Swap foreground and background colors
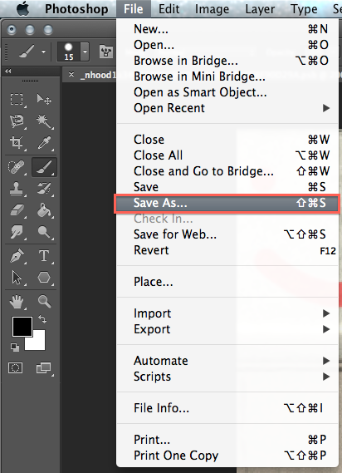The height and width of the screenshot is (473, 342). (x=43, y=319)
